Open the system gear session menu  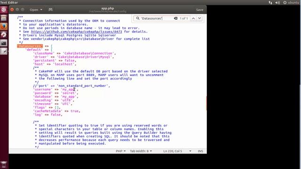tap(285, 2)
